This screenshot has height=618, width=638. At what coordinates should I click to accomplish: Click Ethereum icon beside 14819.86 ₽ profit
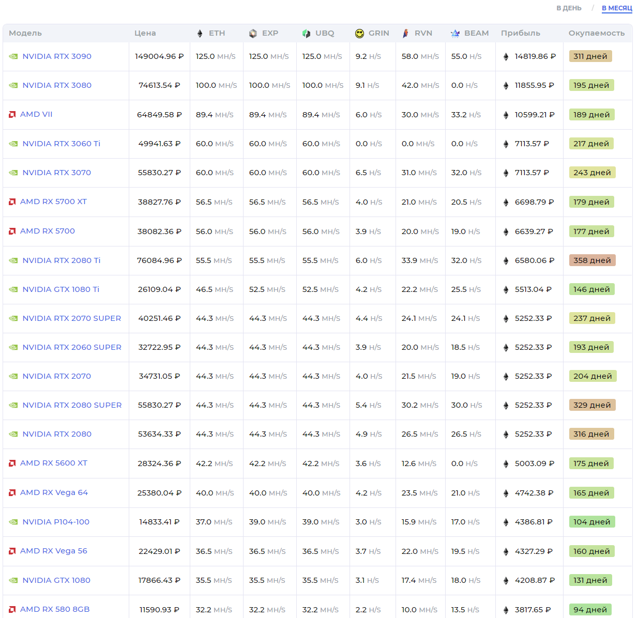click(x=506, y=57)
